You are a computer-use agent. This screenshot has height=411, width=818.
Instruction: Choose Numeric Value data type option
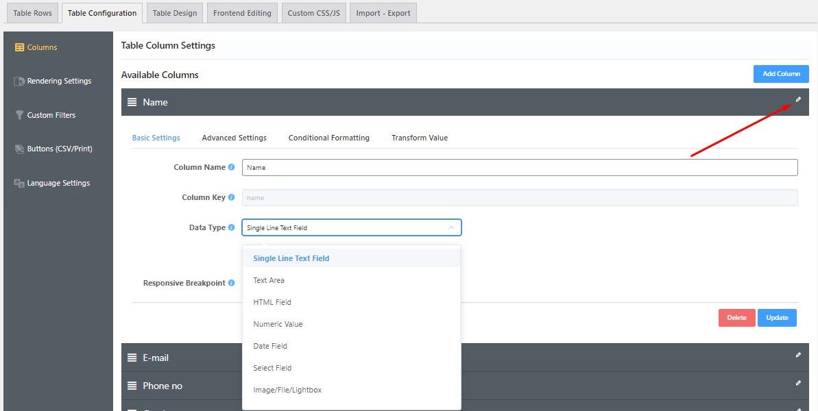click(x=352, y=324)
